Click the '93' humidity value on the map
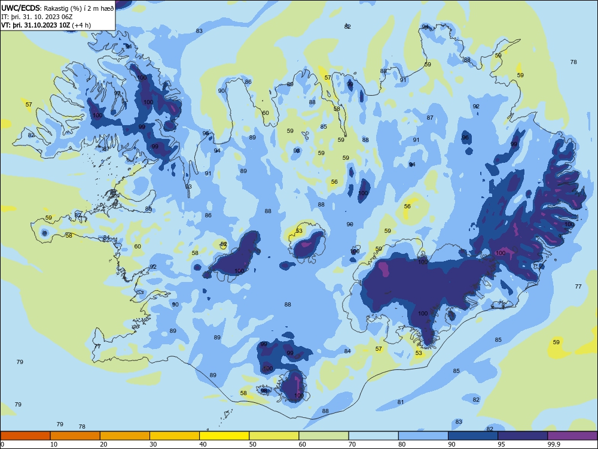 click(x=188, y=187)
